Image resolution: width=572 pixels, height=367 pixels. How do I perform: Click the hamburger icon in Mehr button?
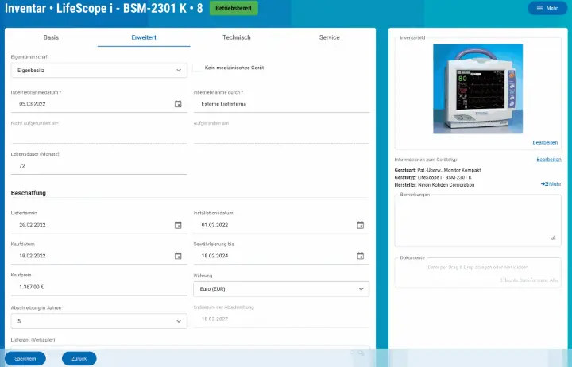coord(540,8)
